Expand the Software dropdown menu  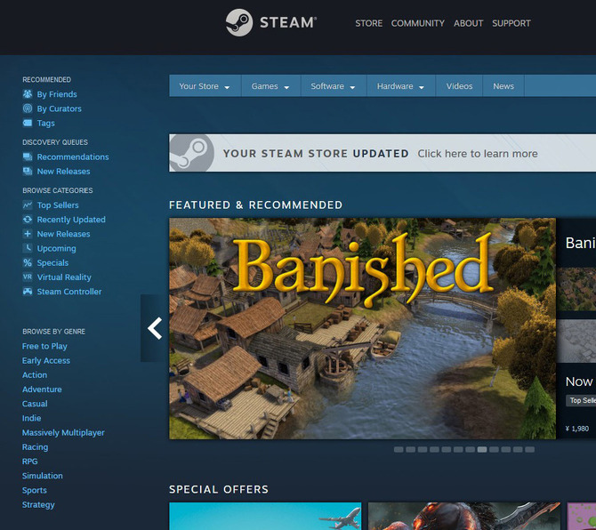click(334, 86)
